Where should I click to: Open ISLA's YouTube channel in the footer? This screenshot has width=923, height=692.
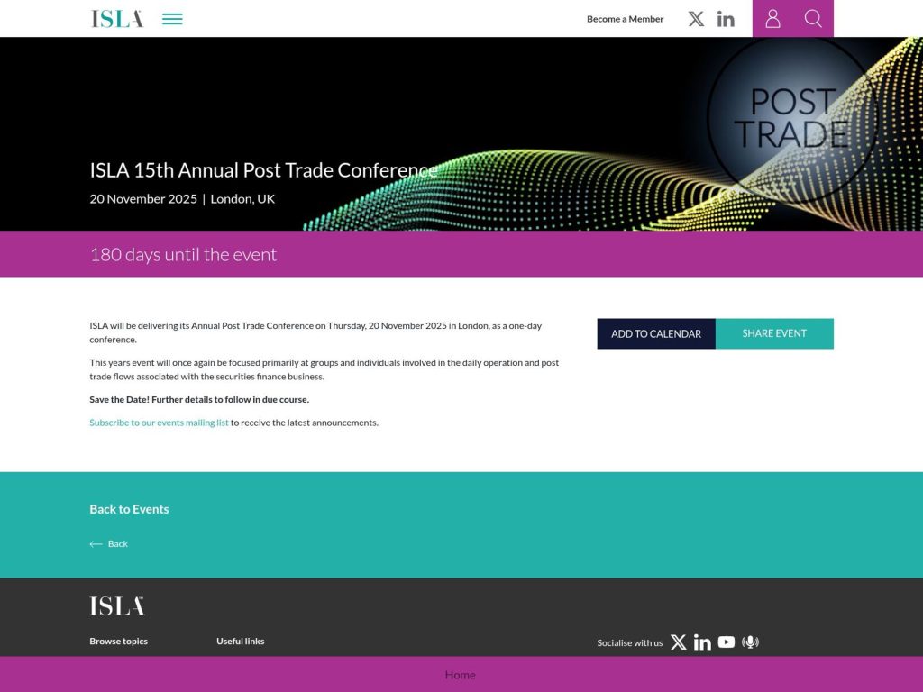(x=726, y=642)
